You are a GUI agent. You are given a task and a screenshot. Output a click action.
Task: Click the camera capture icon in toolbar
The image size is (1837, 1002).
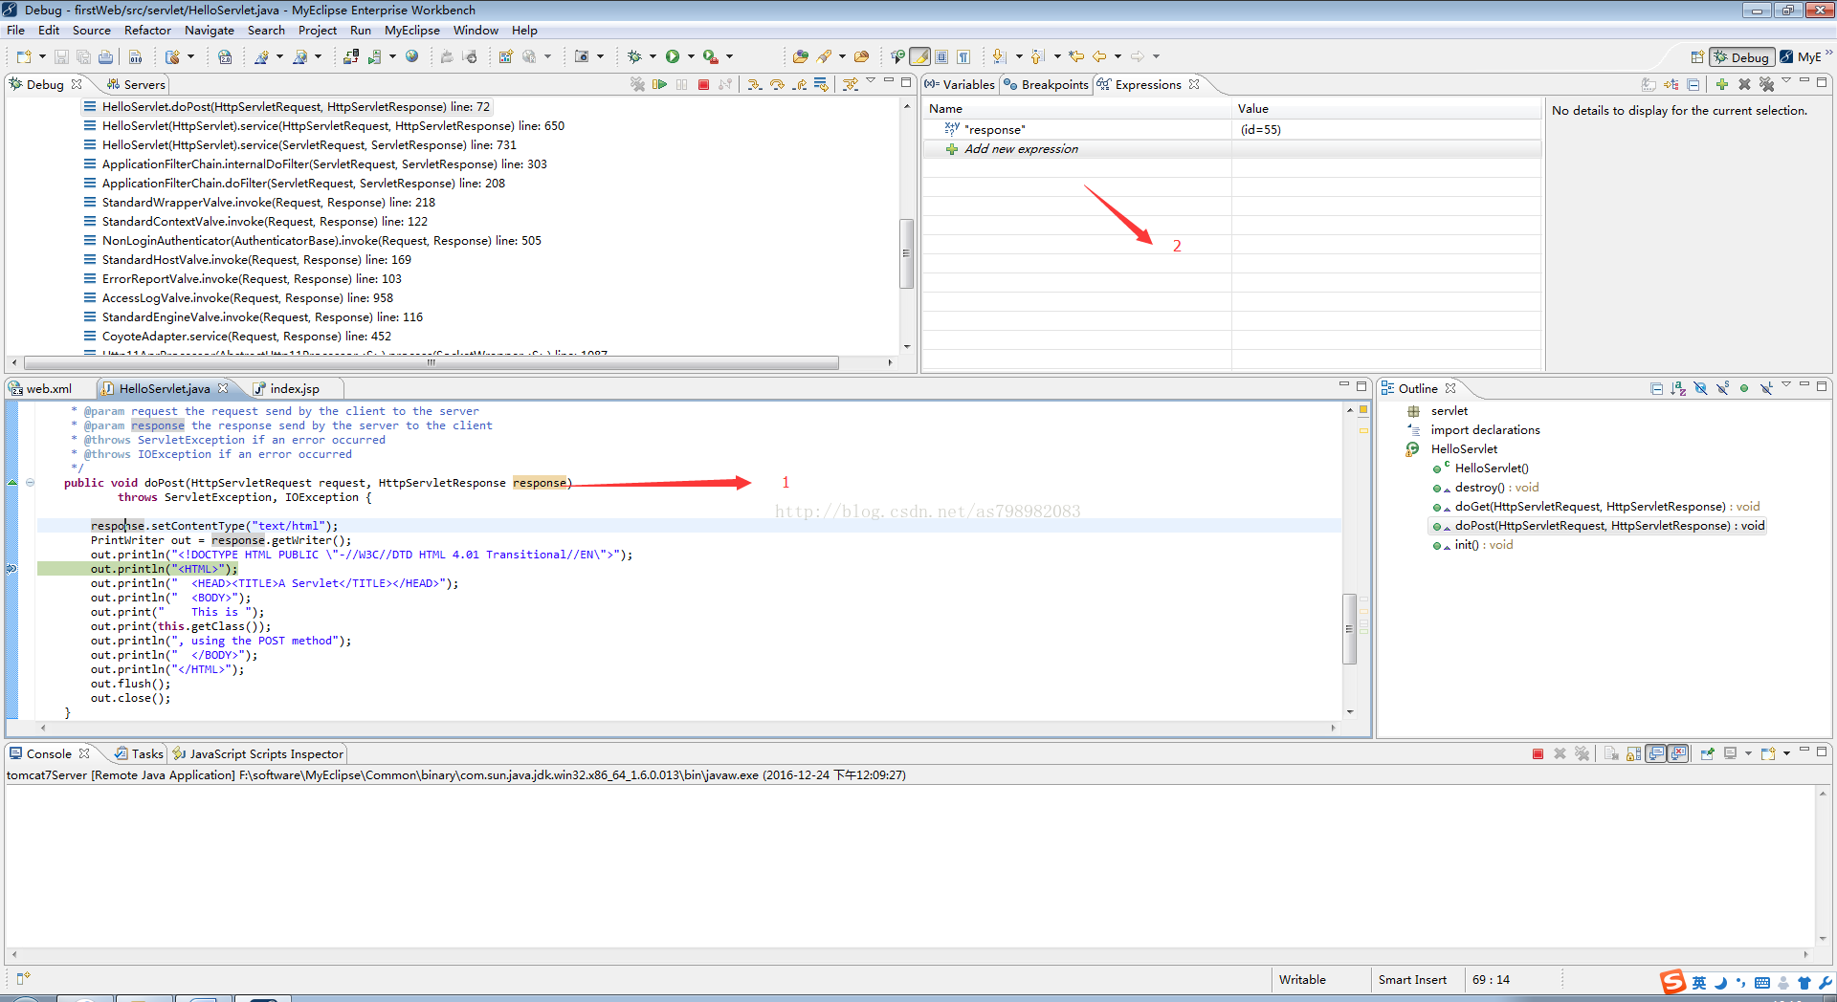click(581, 57)
